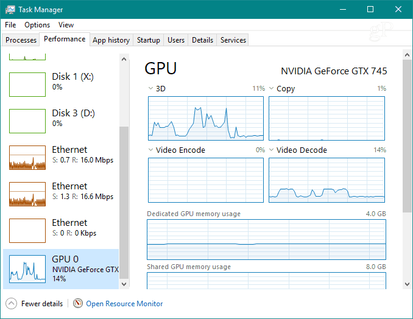Click the Task Manager title bar icon
Viewport: 413px width, 319px height.
[10, 10]
